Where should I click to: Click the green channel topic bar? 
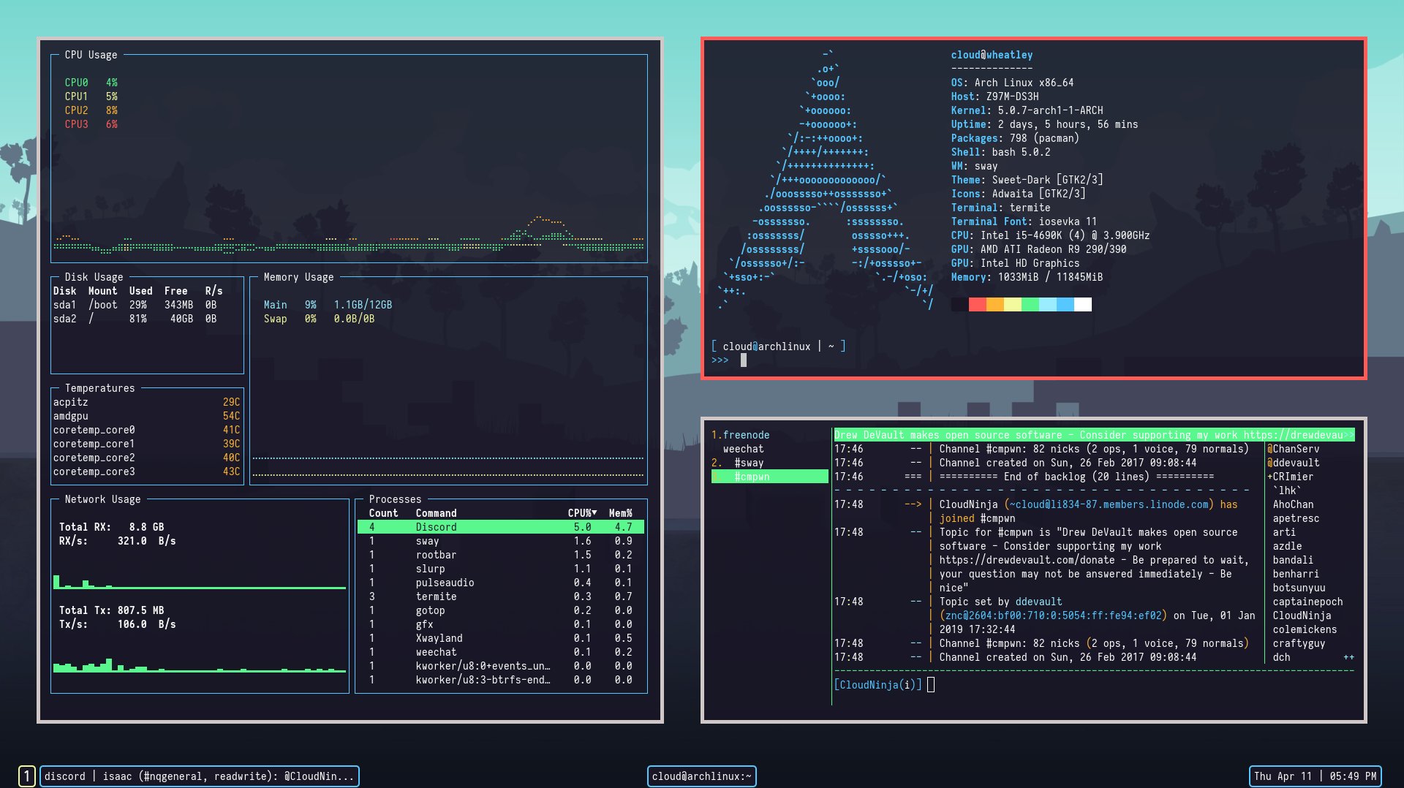(1093, 435)
